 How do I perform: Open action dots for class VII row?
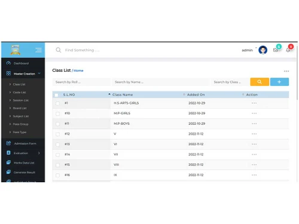[x=254, y=155]
